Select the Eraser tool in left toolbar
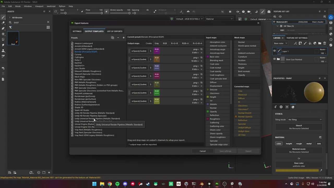This screenshot has width=334, height=188. [x=3, y=23]
